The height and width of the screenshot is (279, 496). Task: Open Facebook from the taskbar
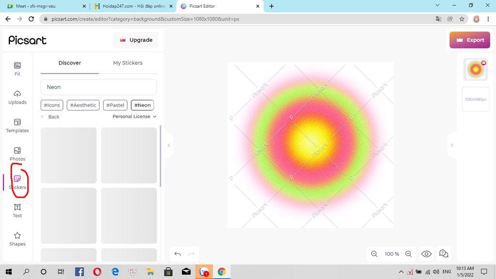[79, 272]
